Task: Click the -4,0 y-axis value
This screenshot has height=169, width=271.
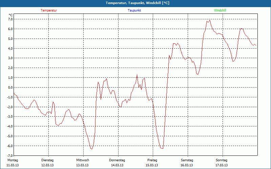Action: (10, 126)
